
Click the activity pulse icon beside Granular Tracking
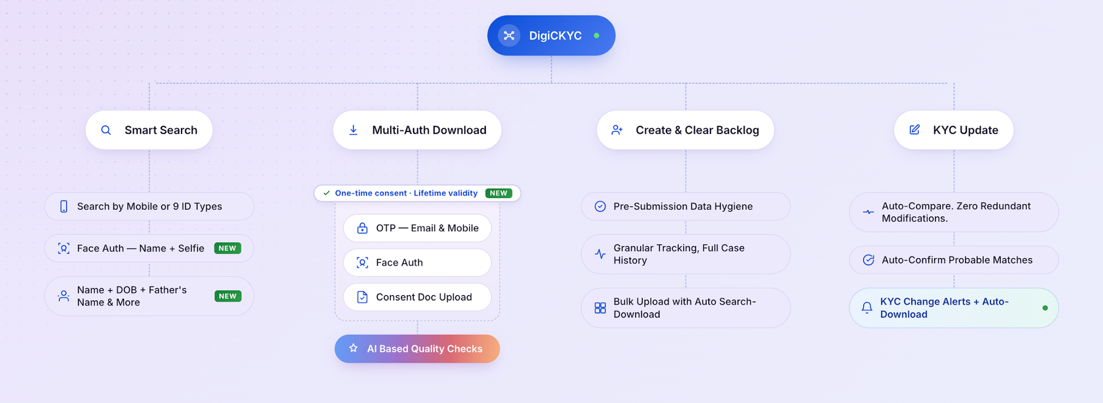click(601, 254)
